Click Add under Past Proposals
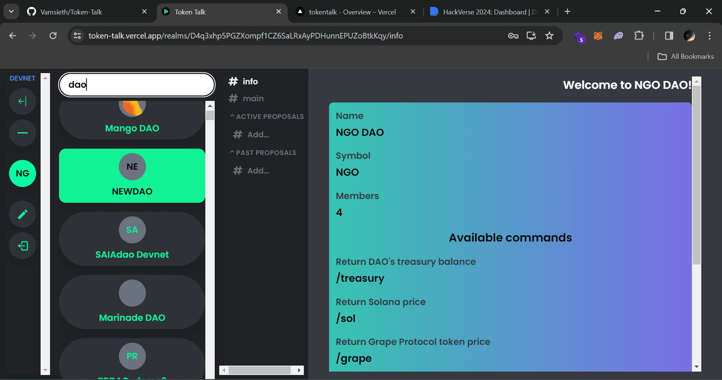This screenshot has width=722, height=380. [251, 170]
